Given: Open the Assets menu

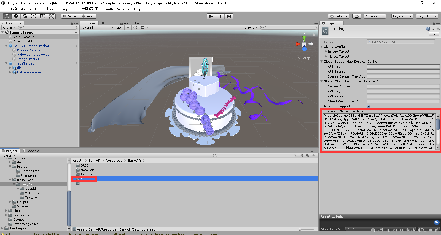Looking at the screenshot, I should [26, 9].
